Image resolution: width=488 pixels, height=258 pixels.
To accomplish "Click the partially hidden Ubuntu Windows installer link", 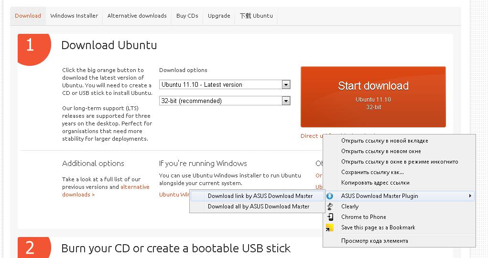I will click(x=174, y=195).
